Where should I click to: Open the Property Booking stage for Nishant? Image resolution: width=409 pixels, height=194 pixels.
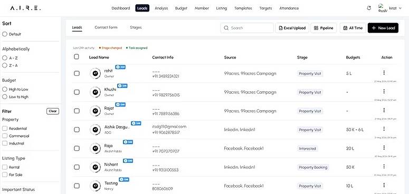[313, 167]
